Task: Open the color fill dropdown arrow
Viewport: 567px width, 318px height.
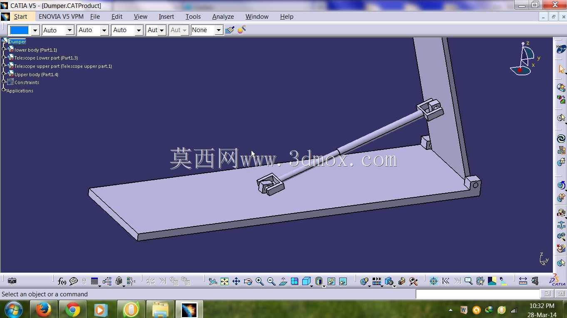Action: [x=35, y=30]
